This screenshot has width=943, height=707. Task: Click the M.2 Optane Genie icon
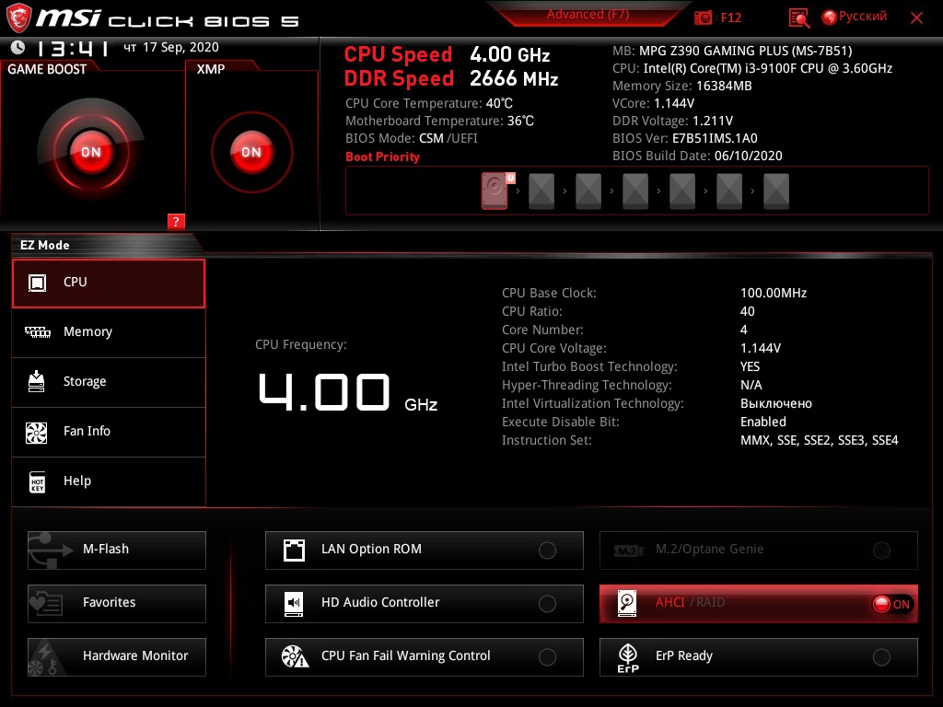point(629,551)
